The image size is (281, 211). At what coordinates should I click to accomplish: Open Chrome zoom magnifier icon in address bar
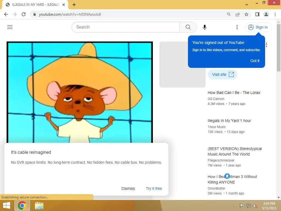[229, 14]
